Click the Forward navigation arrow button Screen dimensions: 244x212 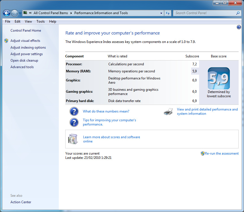pos(14,13)
